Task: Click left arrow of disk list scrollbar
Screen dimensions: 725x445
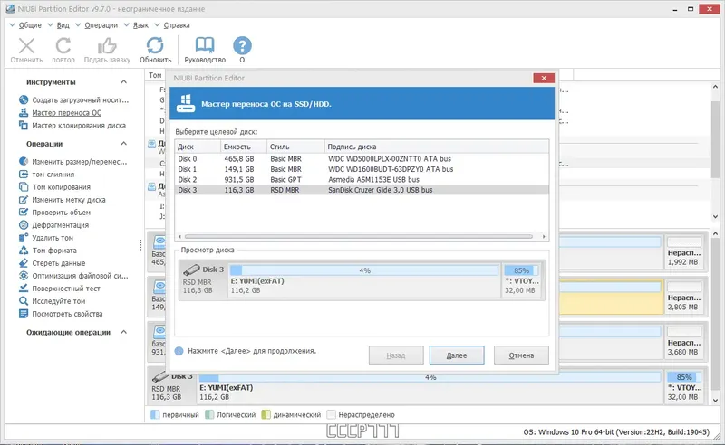Action: (179, 236)
